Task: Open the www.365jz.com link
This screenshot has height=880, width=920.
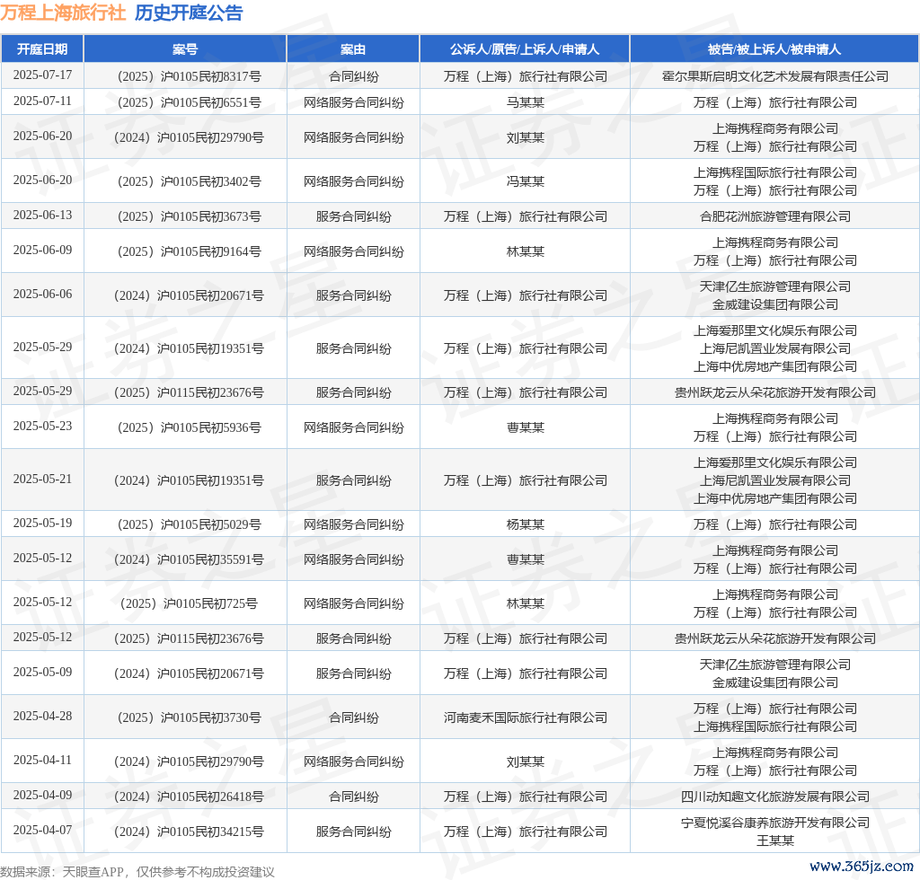Action: 862,866
